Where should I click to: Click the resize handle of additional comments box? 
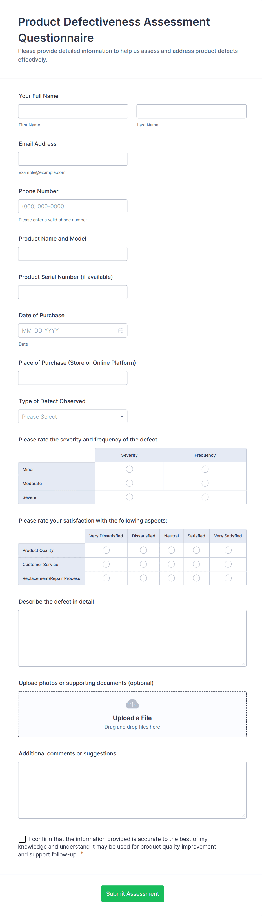243,816
